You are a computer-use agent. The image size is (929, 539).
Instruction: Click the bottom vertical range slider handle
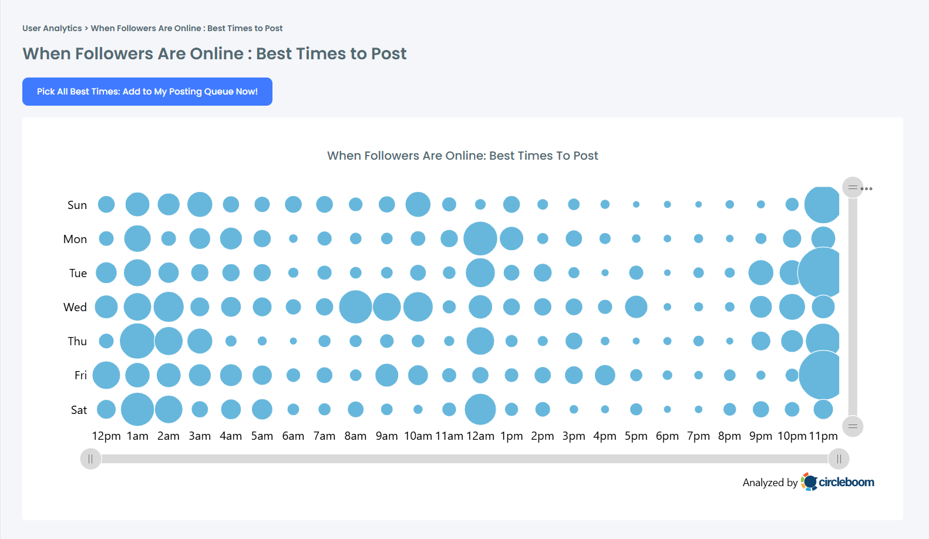(853, 426)
